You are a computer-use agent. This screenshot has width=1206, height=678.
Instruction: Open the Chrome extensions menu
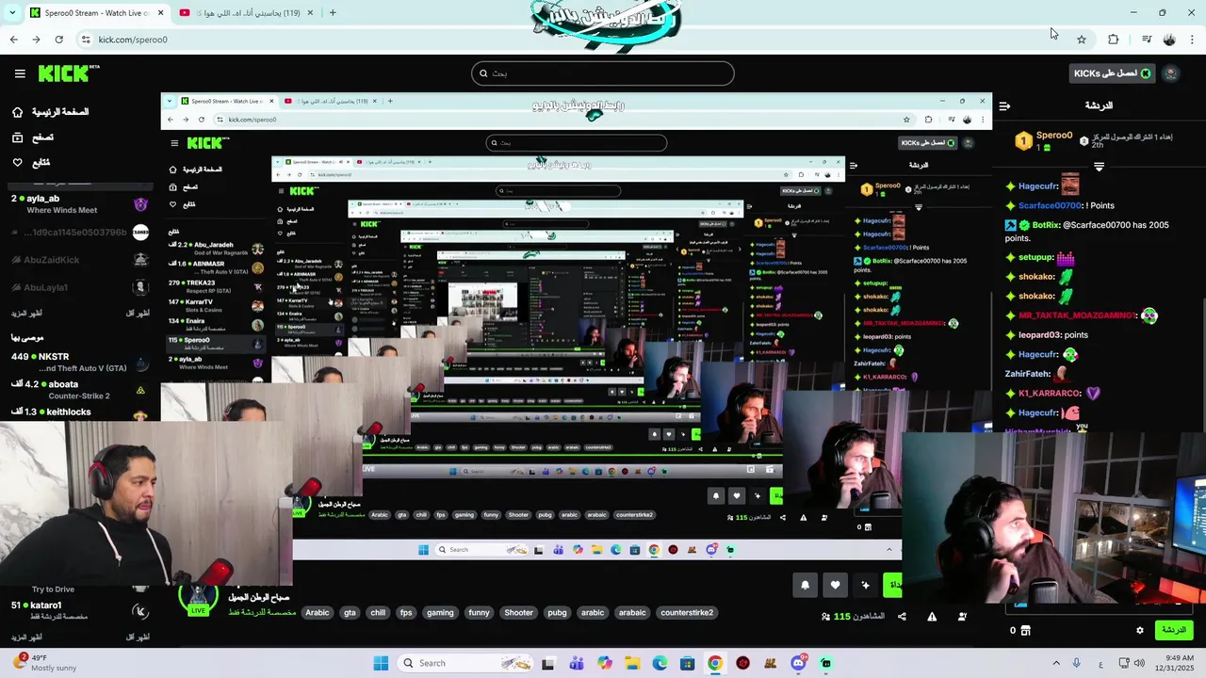[x=1114, y=40]
